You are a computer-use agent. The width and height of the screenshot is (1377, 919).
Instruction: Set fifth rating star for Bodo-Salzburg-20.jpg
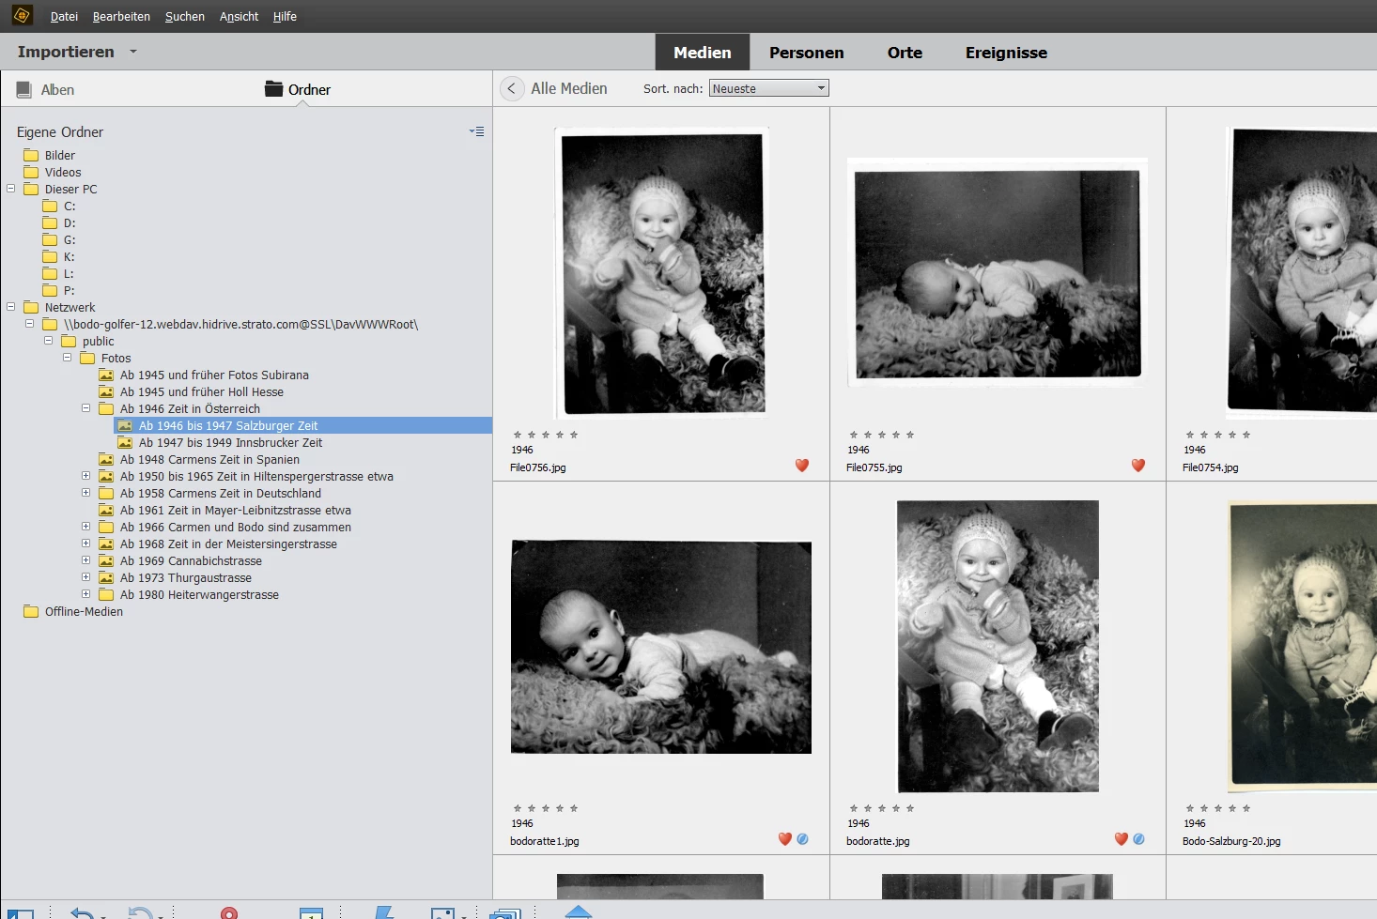[1246, 808]
